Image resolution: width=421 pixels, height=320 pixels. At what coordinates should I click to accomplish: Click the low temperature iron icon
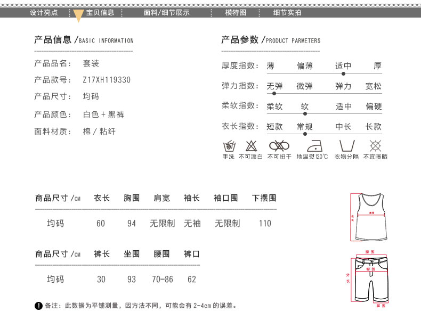tap(314, 146)
